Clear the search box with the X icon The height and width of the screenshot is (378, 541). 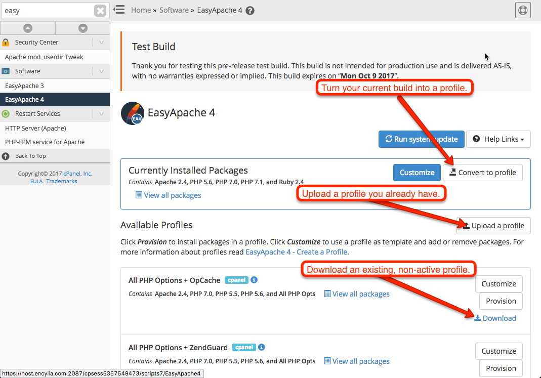[x=100, y=11]
